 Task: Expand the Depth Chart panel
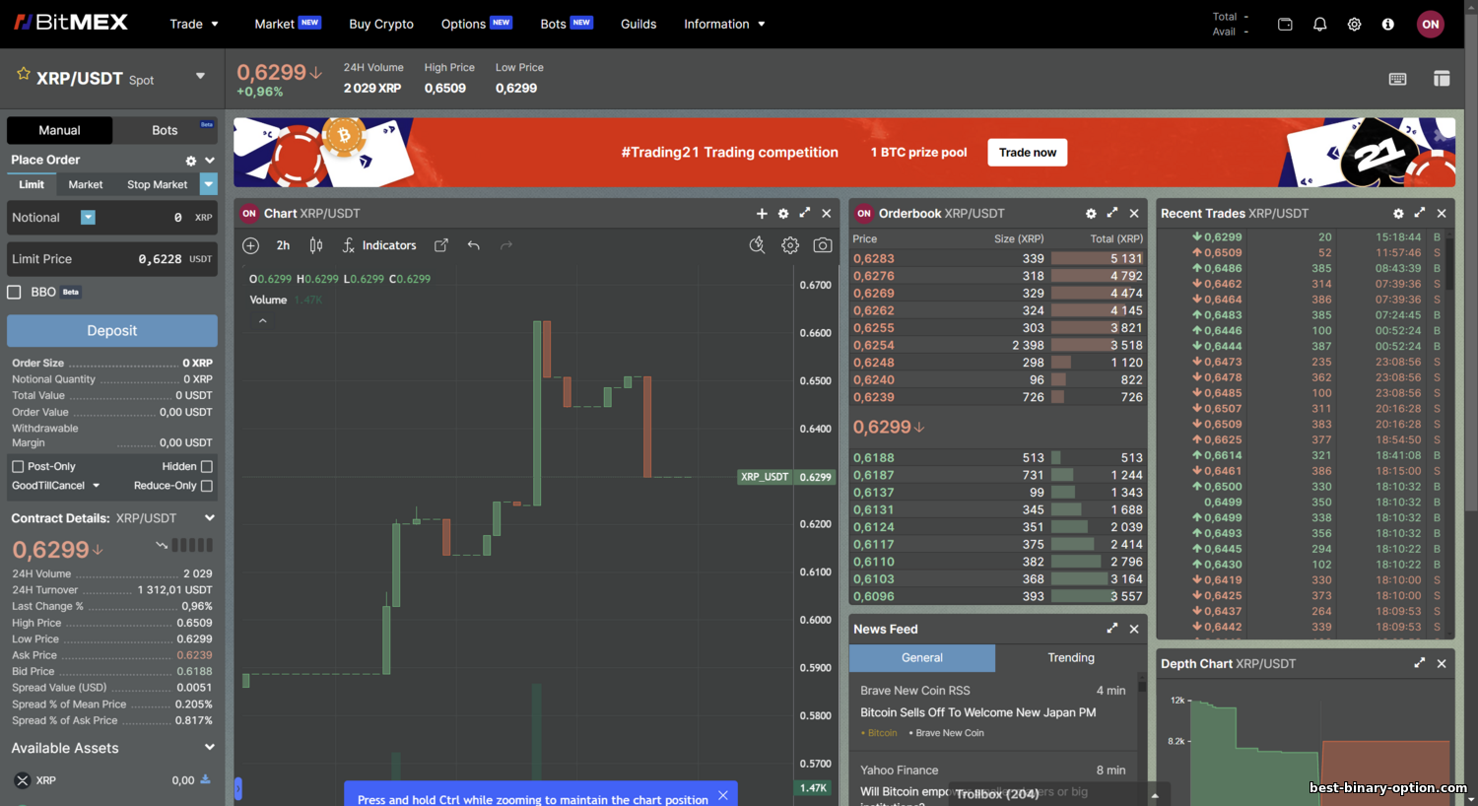pyautogui.click(x=1420, y=663)
